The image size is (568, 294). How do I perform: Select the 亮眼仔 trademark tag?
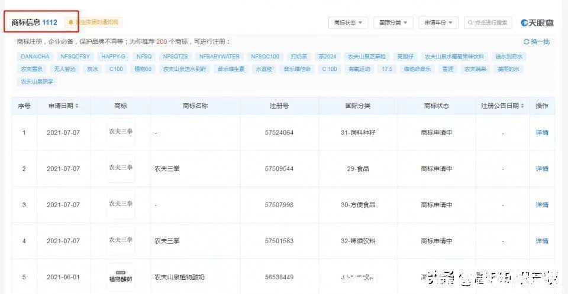tap(405, 57)
